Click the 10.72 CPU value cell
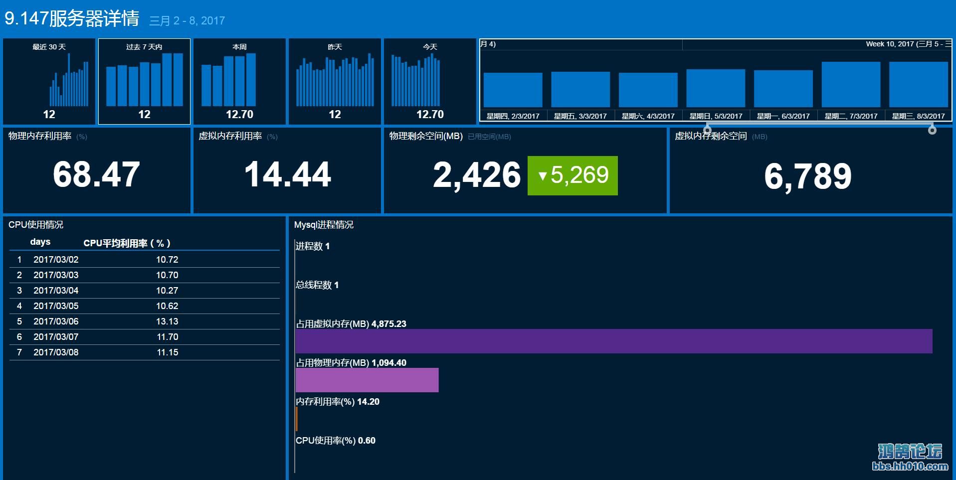Screen dimensions: 956x480 click(167, 260)
